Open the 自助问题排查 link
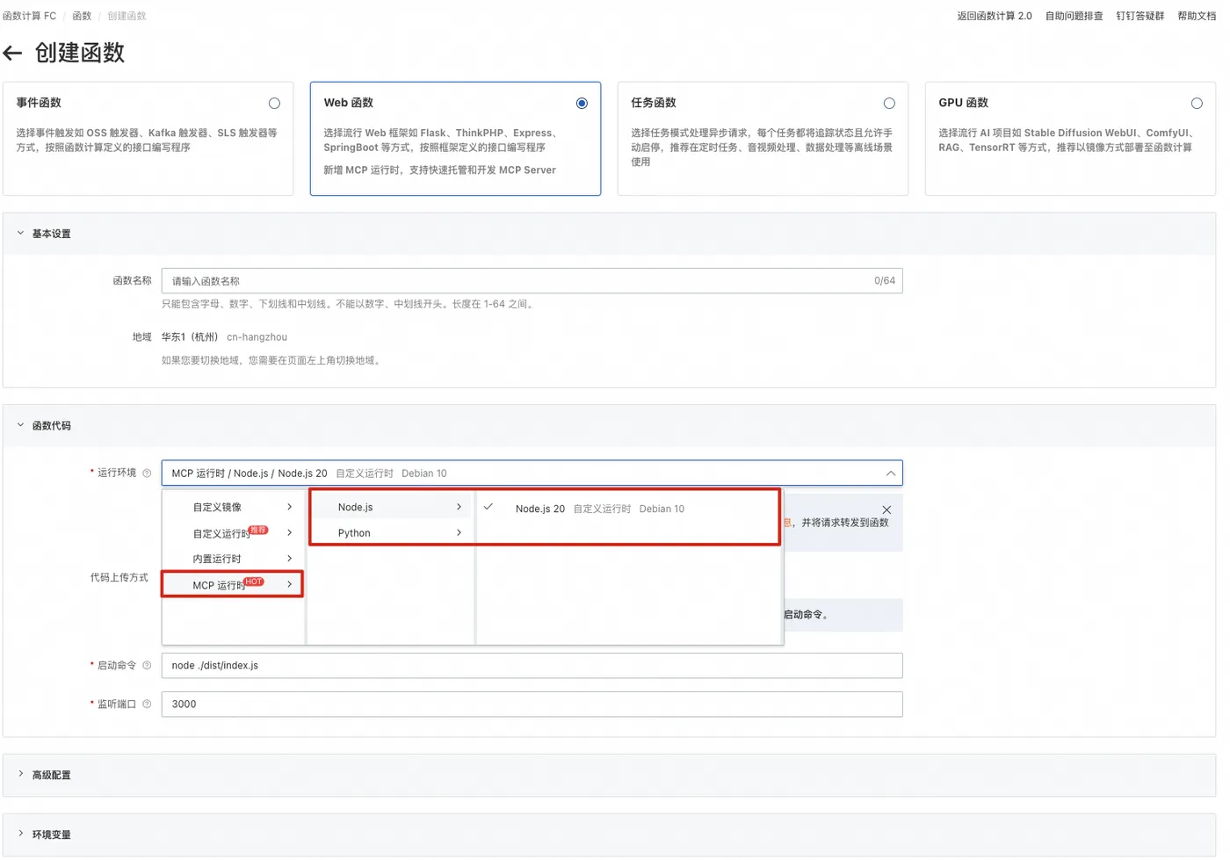Viewport: 1230px width, 860px height. (x=1074, y=16)
